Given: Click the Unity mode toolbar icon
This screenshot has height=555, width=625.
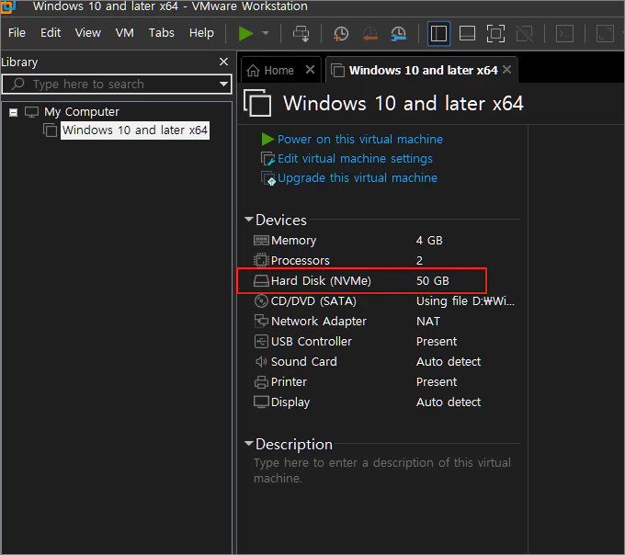Looking at the screenshot, I should [525, 33].
